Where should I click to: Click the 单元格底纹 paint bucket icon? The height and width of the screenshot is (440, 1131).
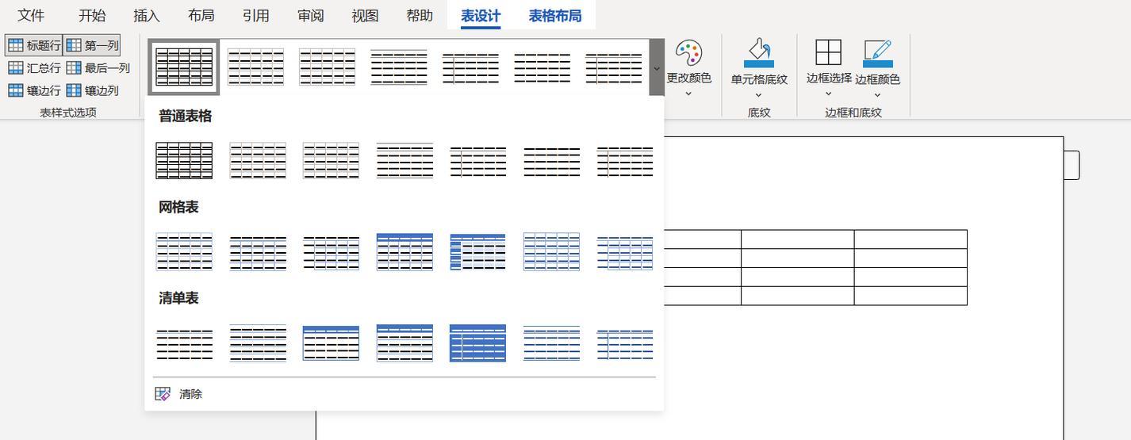coord(759,53)
